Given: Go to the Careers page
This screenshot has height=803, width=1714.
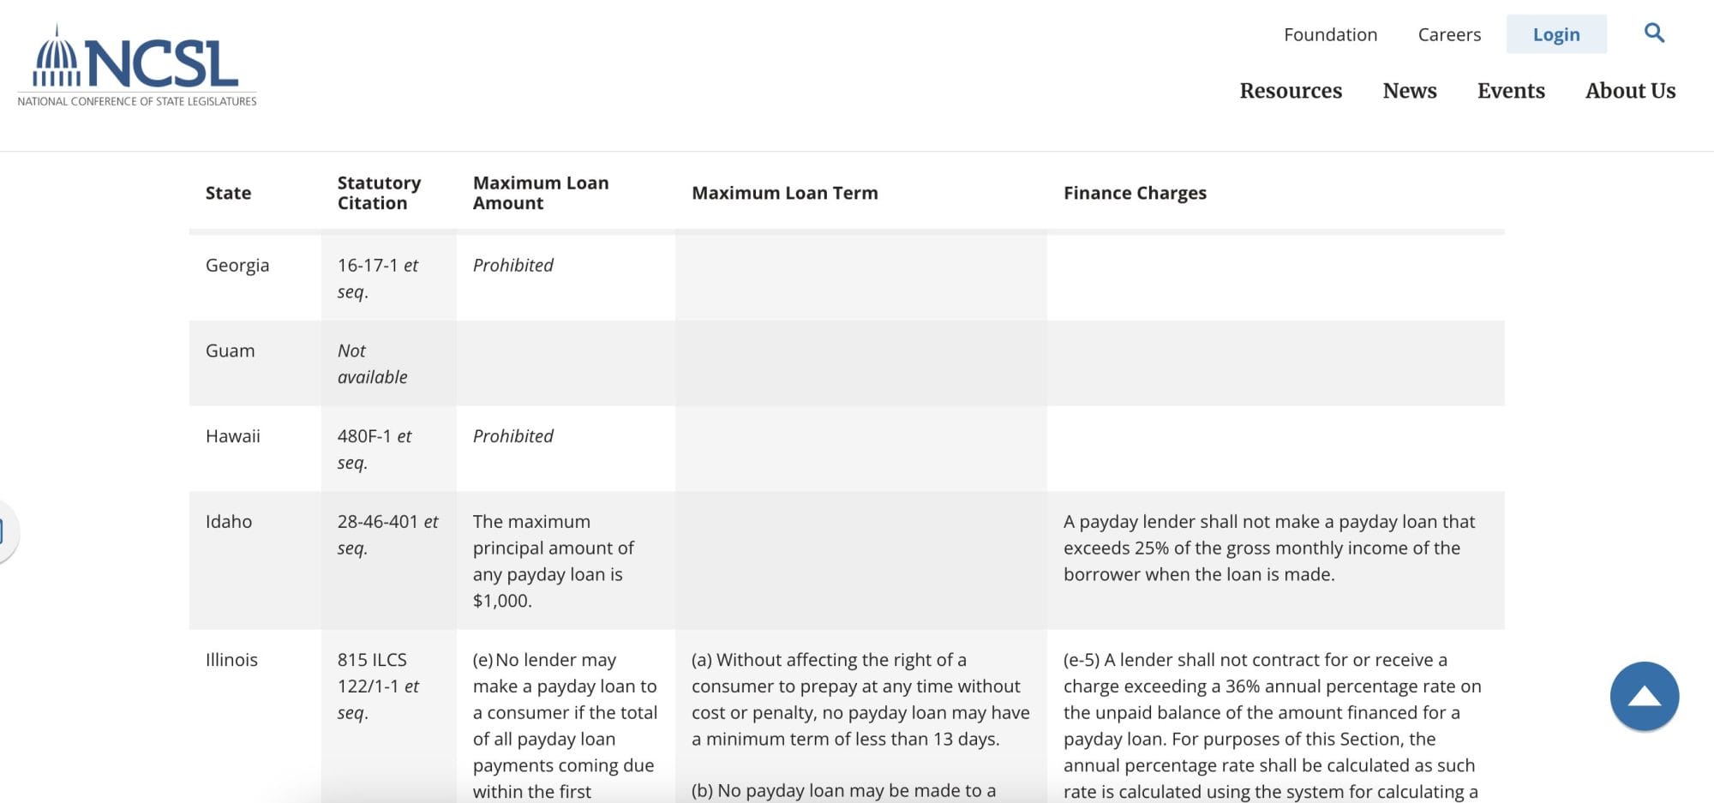Looking at the screenshot, I should [1449, 34].
